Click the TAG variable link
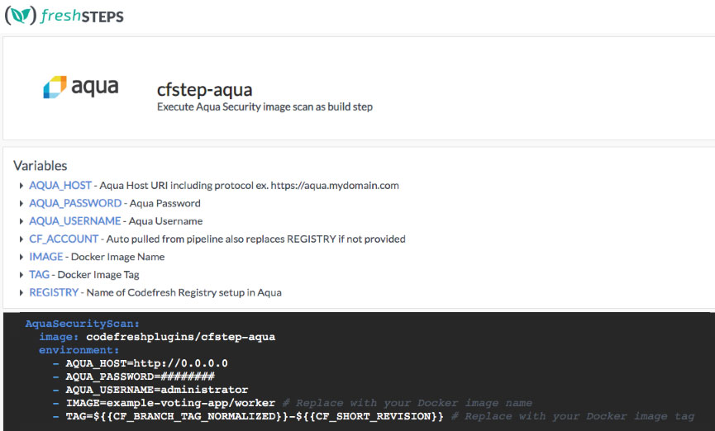The width and height of the screenshot is (715, 431). click(39, 275)
